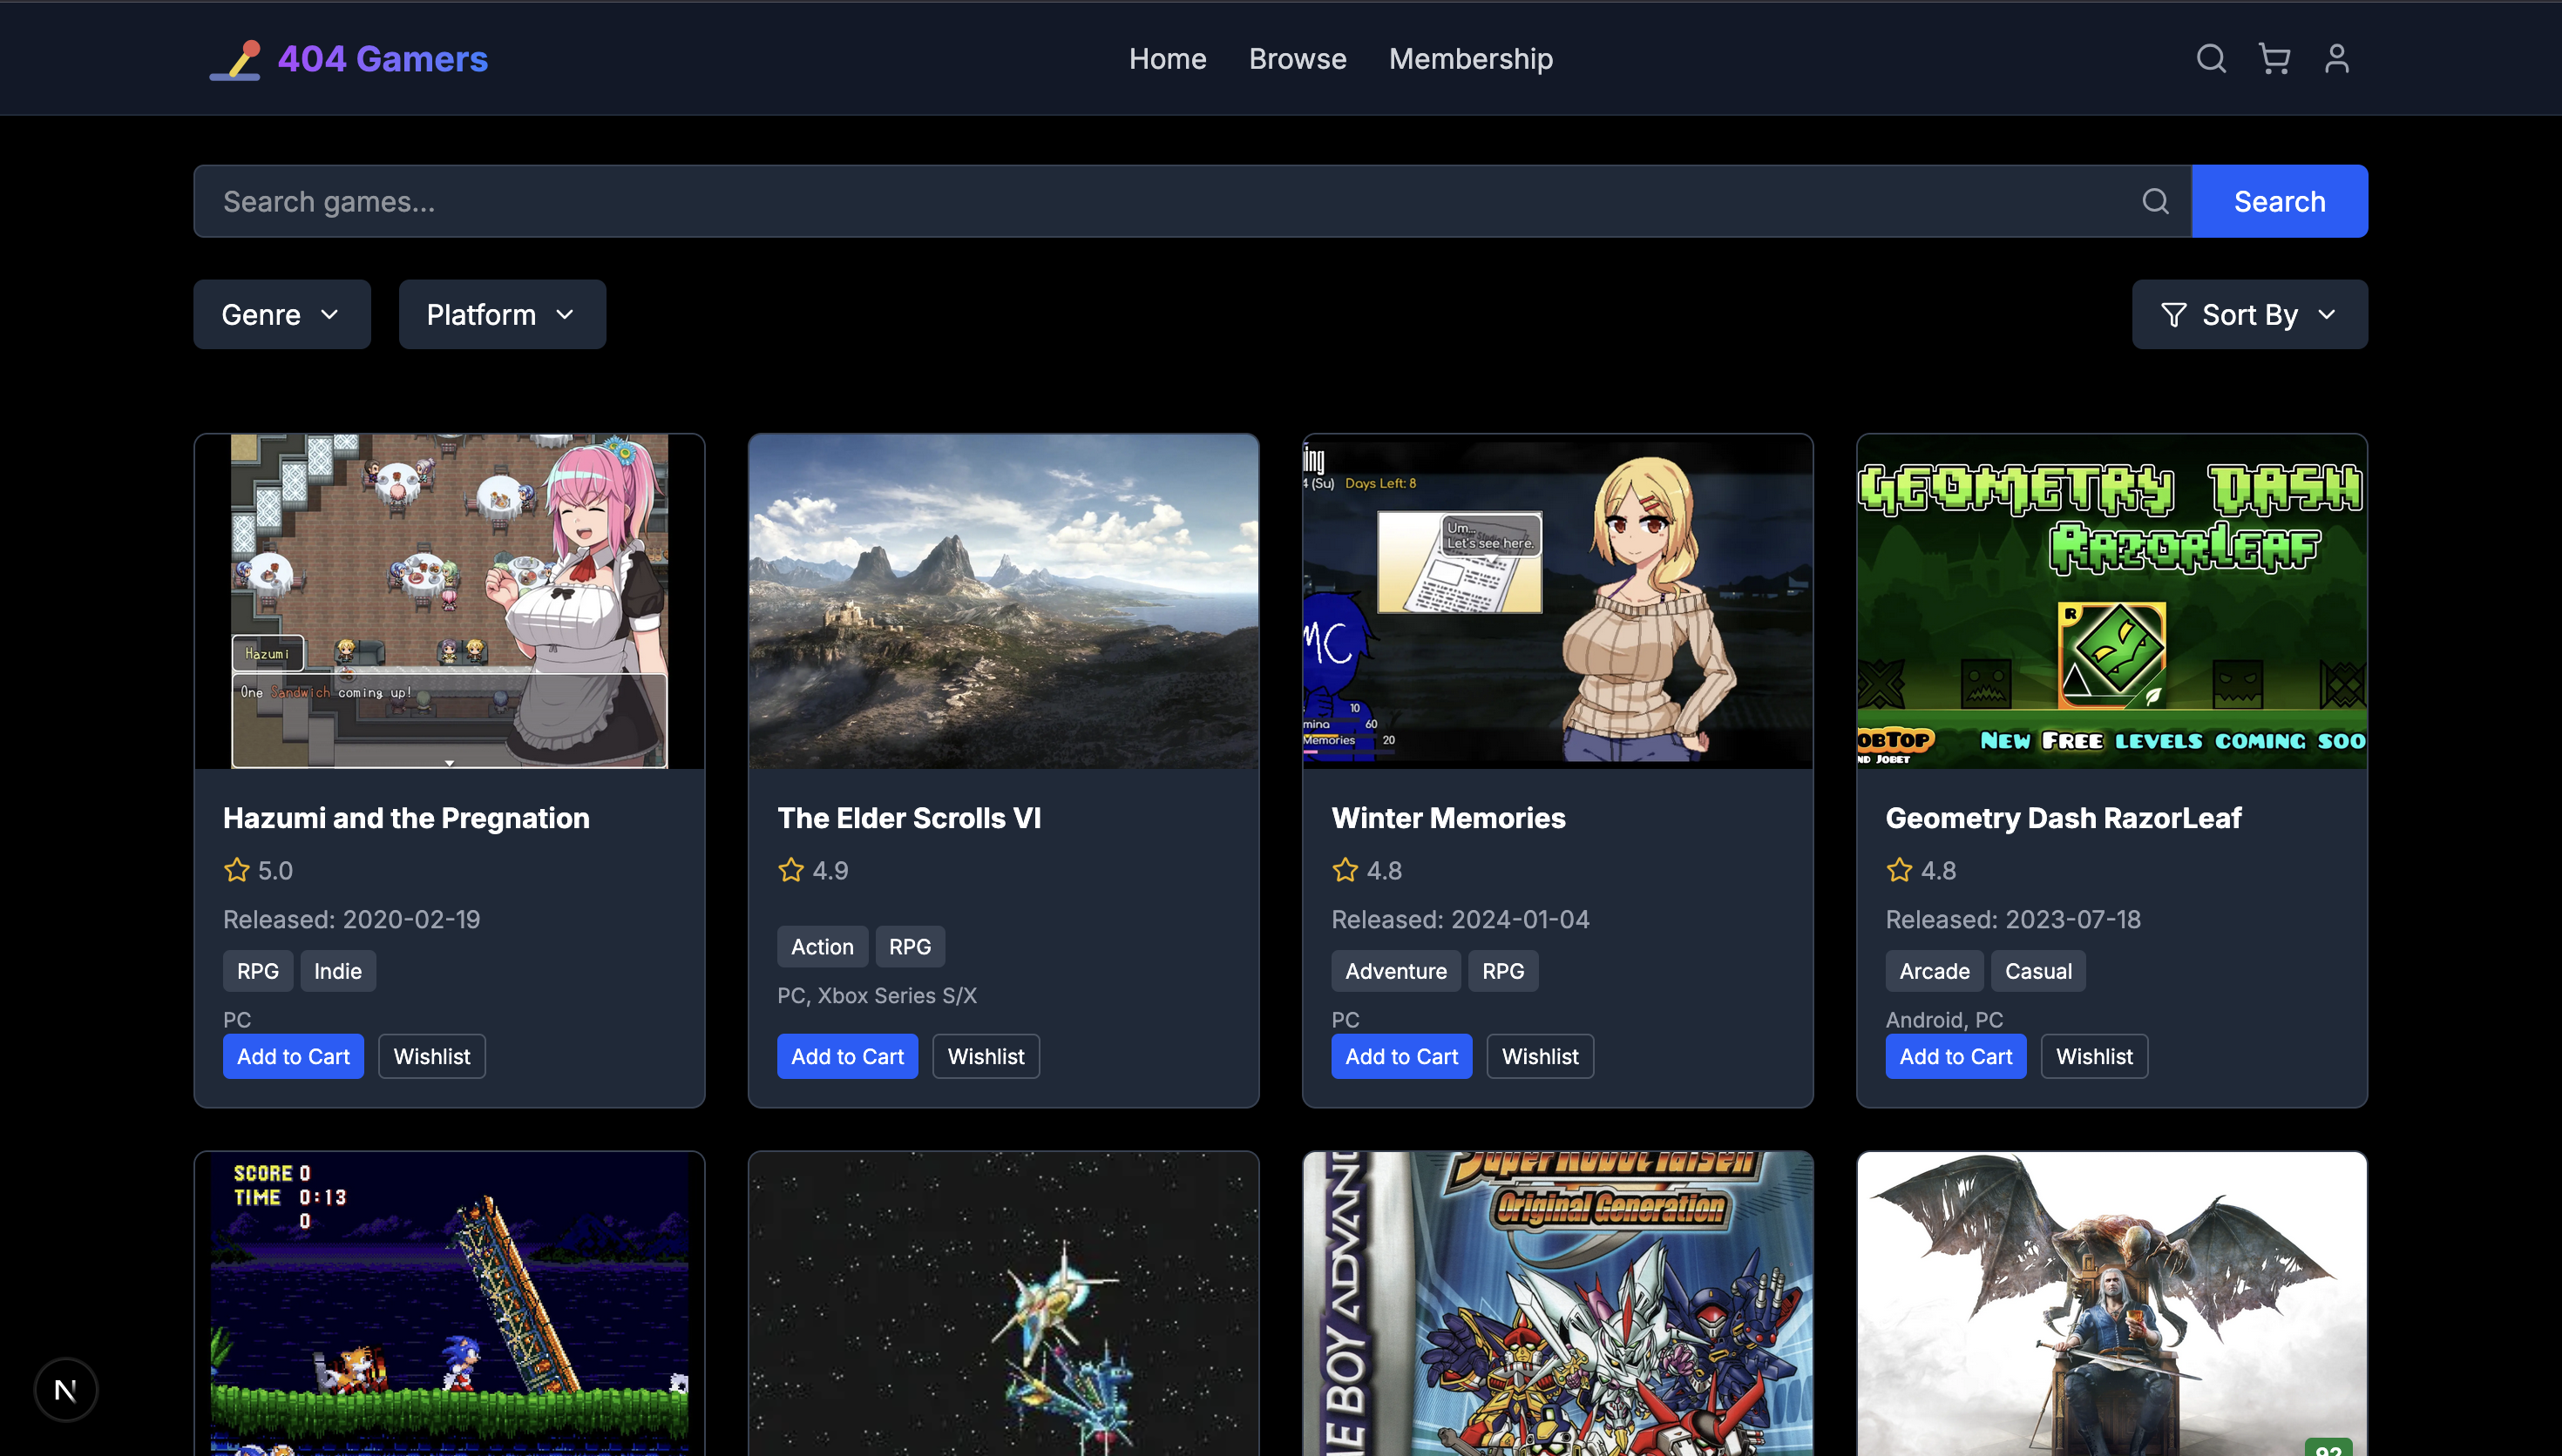This screenshot has height=1456, width=2562.
Task: Click the Arcade tag on Geometry Dash
Action: (x=1934, y=971)
